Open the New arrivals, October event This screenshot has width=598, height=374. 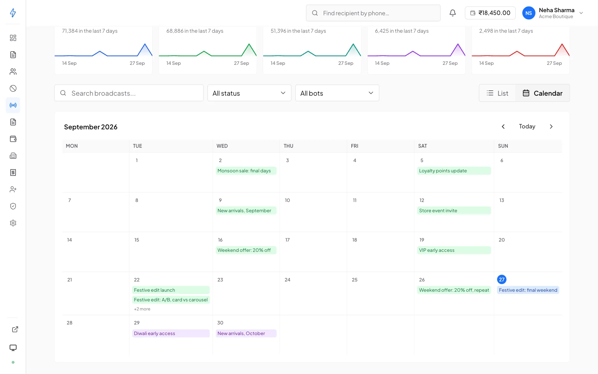tap(246, 333)
